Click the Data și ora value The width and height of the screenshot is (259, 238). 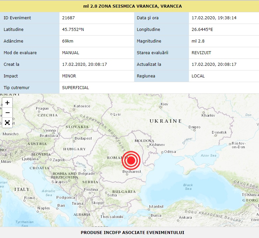pyautogui.click(x=214, y=18)
